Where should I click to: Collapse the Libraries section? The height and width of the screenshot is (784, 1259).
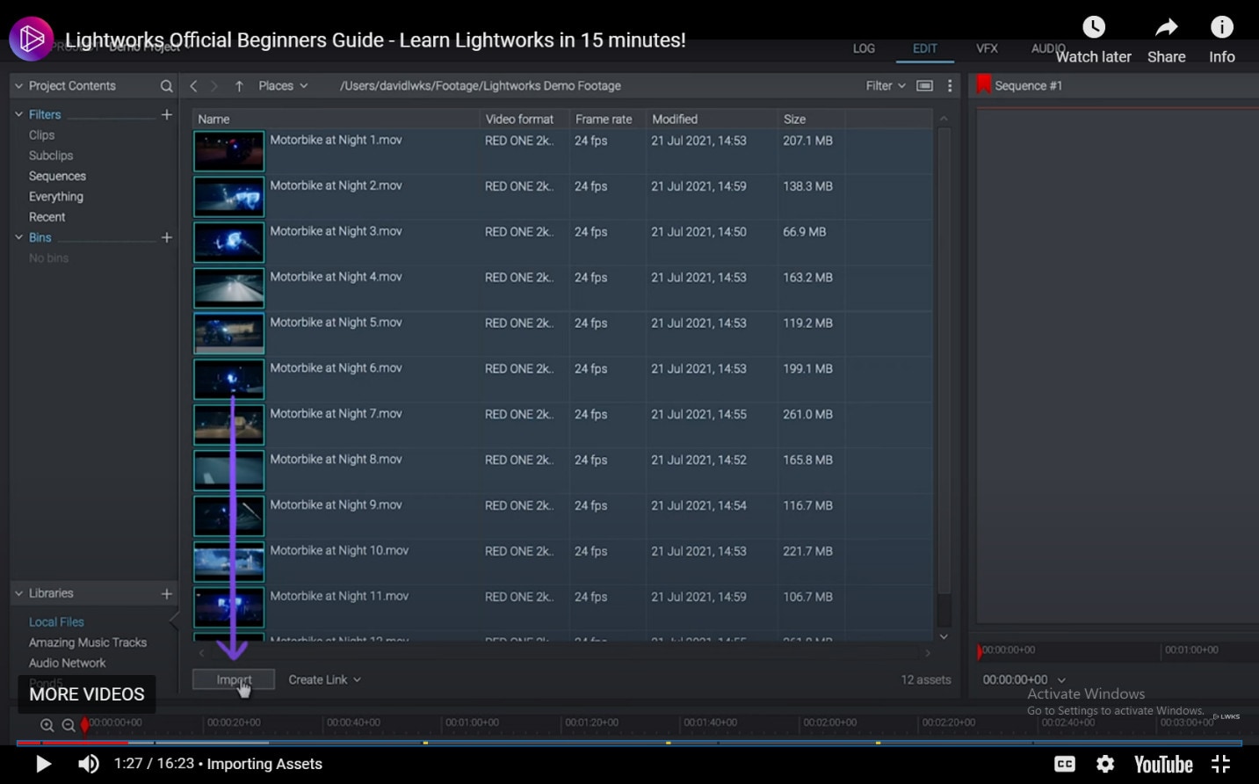(x=18, y=593)
